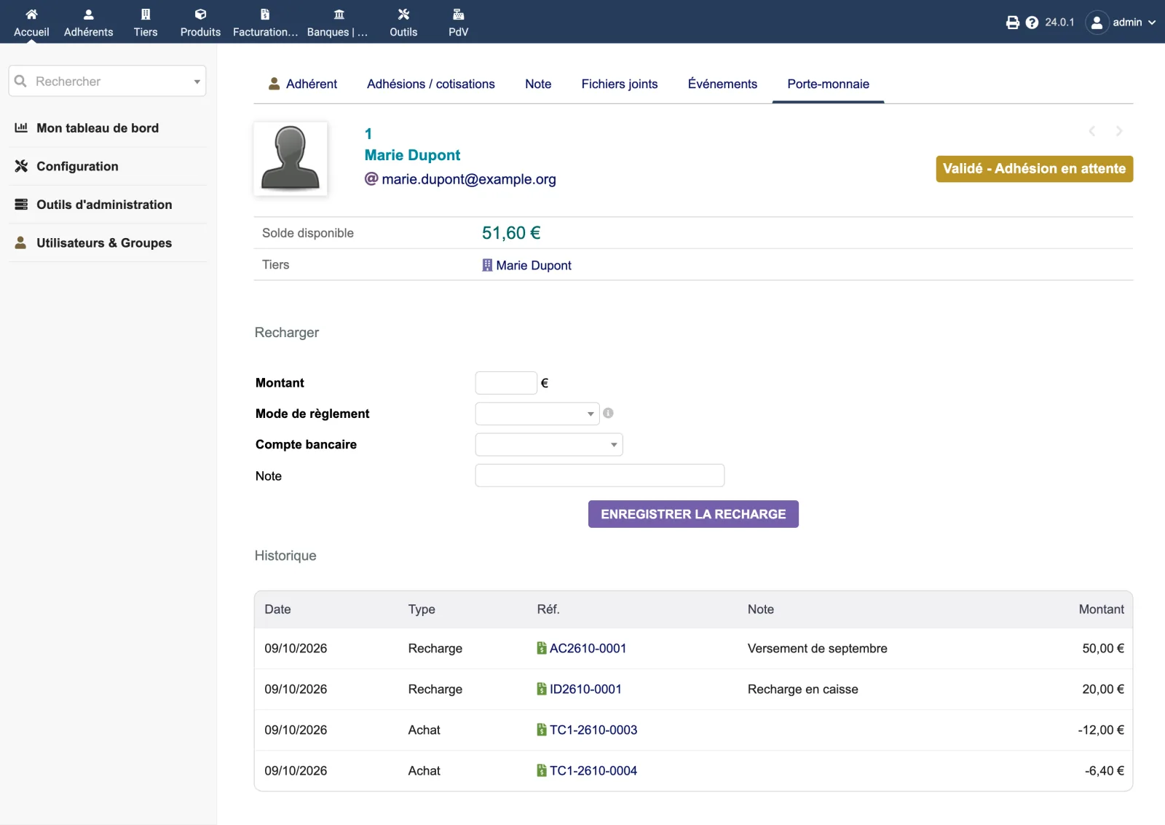Click the 51,60 € balance value
1165x825 pixels.
511,233
